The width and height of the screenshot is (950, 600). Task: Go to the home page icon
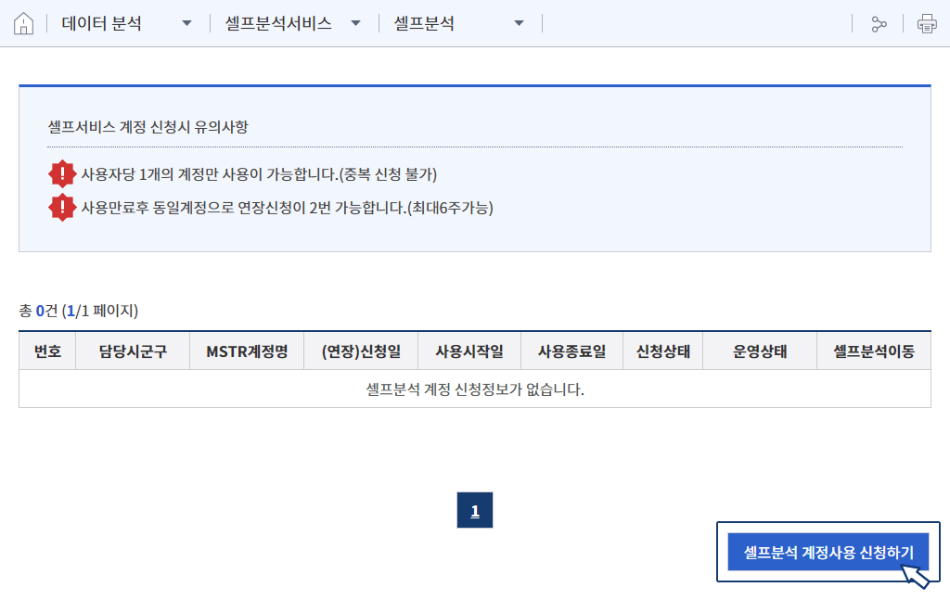coord(24,24)
